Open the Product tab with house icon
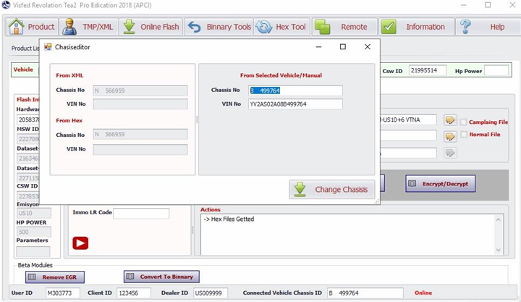 pyautogui.click(x=31, y=27)
